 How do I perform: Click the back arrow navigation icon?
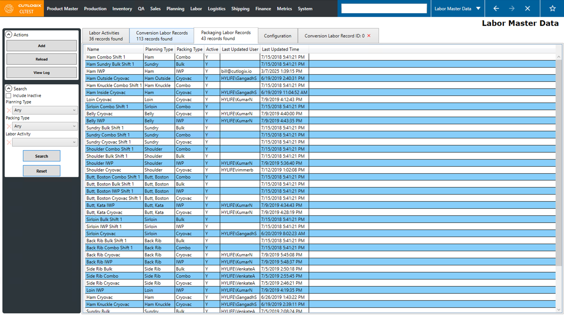[x=496, y=9]
